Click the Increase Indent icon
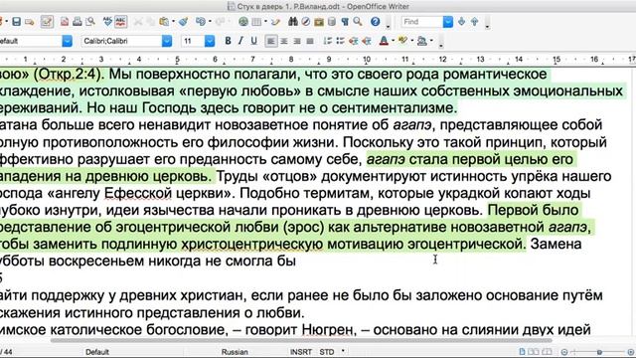Screen dimensions: 636x358 pyautogui.click(x=367, y=41)
